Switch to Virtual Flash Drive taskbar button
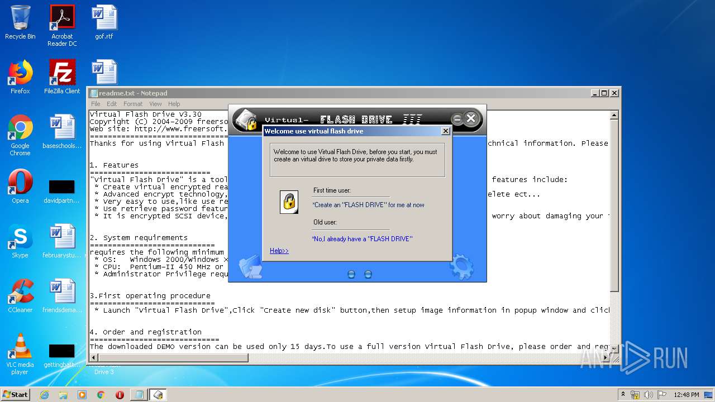715x402 pixels. click(158, 395)
